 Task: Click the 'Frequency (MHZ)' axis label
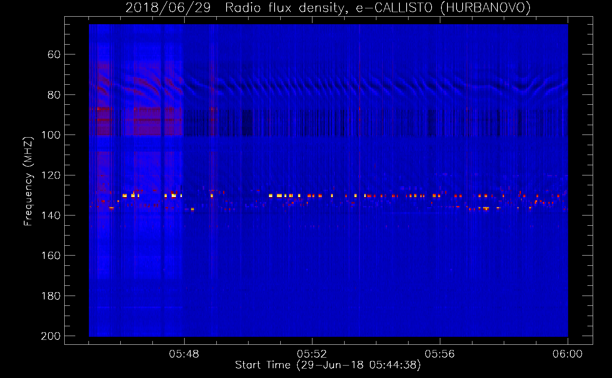(x=28, y=181)
